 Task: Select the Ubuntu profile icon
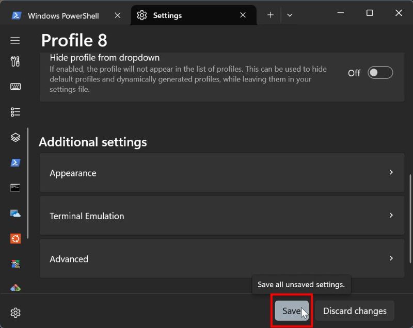[x=15, y=238]
